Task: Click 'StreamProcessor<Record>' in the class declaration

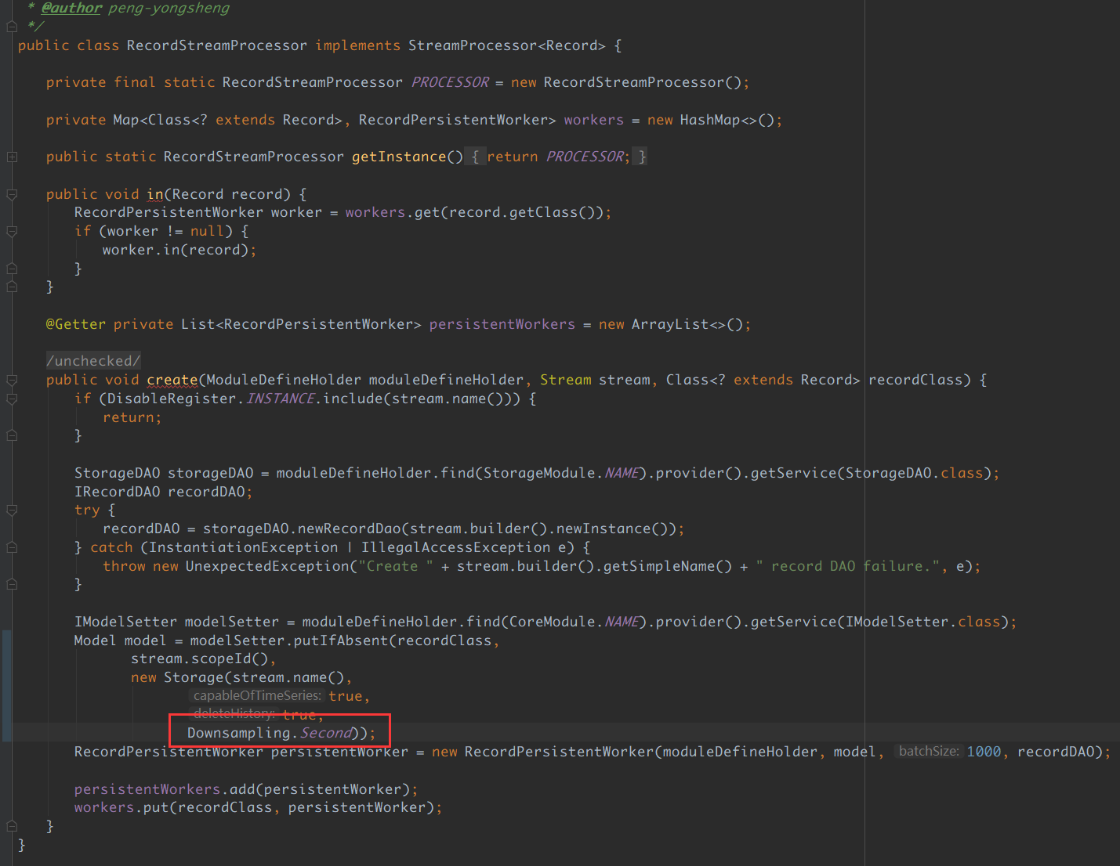Action: point(507,45)
